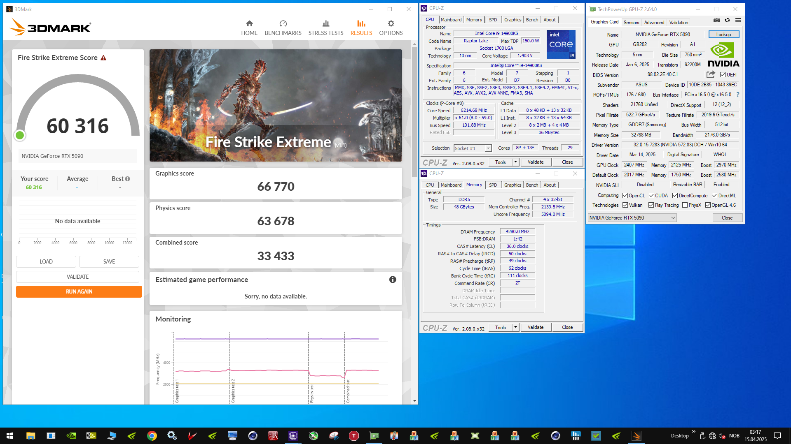This screenshot has width=791, height=444.
Task: Click the NVIDIA logo in GPU-Z
Action: [724, 55]
